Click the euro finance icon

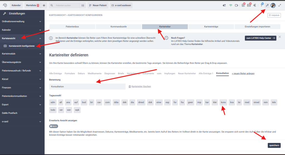point(254,5)
